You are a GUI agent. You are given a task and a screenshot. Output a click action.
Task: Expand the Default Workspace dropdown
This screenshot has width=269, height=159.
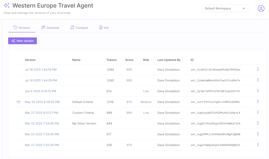click(225, 9)
